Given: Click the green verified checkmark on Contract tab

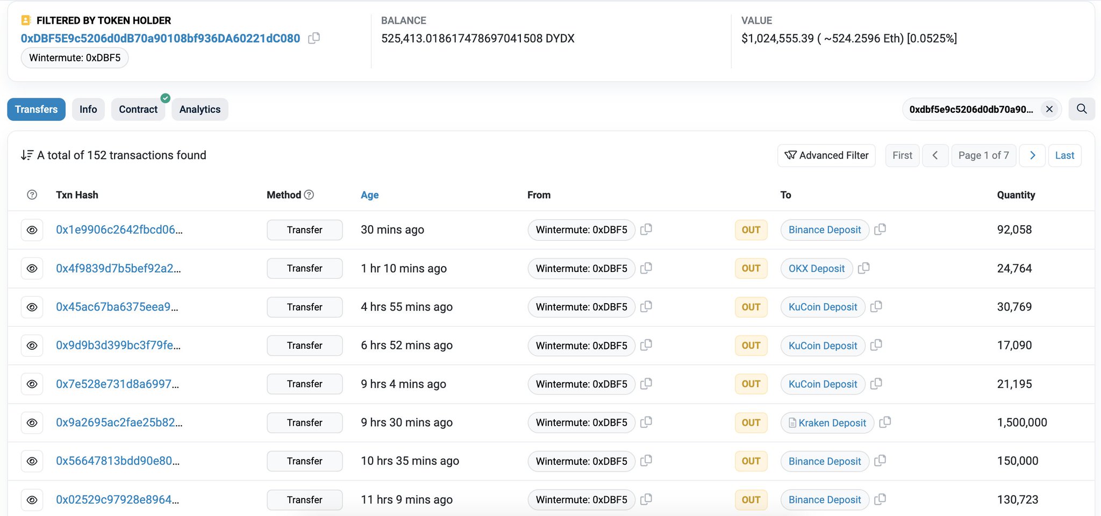Looking at the screenshot, I should [x=166, y=98].
